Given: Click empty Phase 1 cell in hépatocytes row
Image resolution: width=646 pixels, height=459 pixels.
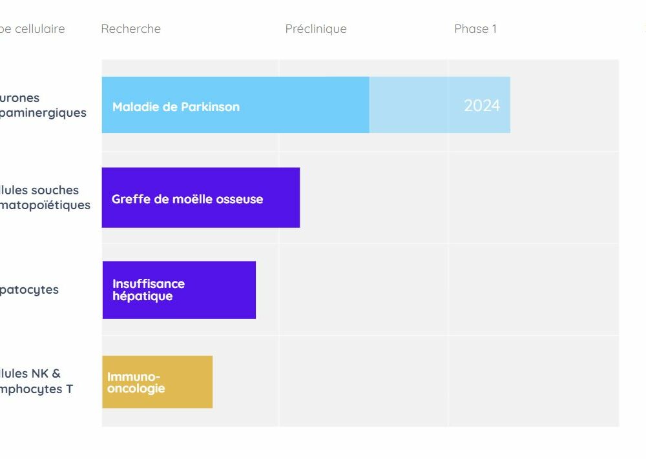Looking at the screenshot, I should coord(534,289).
